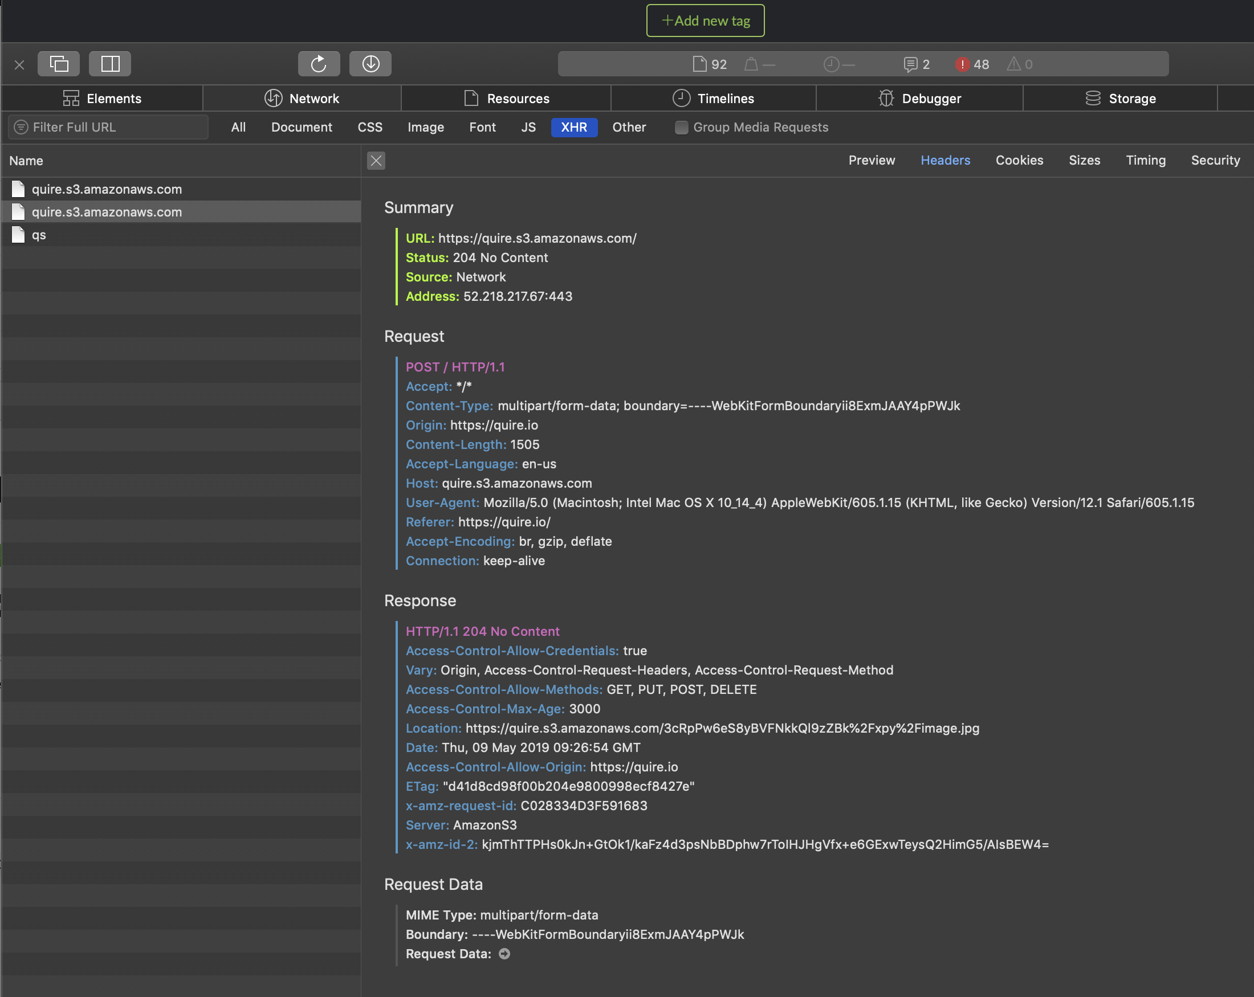Click the Date header Thu, 09 May 2019
Screen dimensions: 1254x997
coord(541,747)
